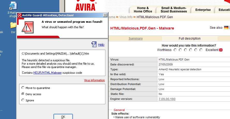
Task: Open the Dsr folder icon on desktop
Action: point(13,25)
